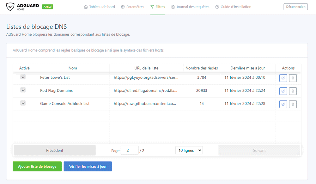
Task: Sort by Nombre des règles column
Action: (x=202, y=68)
